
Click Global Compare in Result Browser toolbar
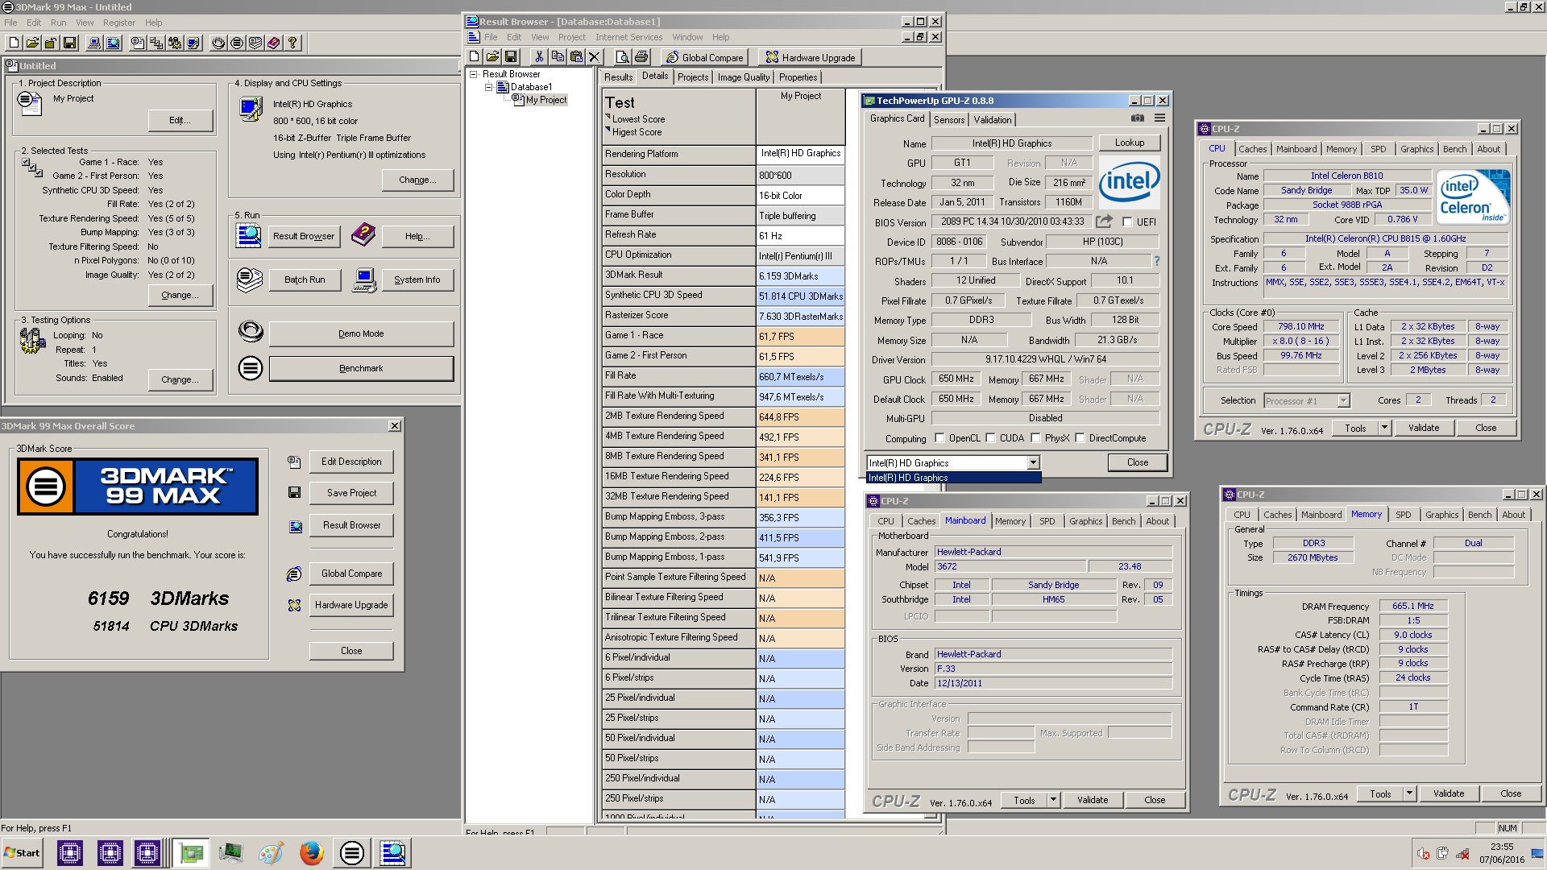(704, 57)
